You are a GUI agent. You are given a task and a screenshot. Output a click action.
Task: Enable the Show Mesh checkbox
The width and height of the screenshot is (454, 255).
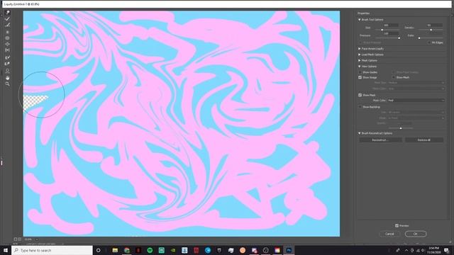pyautogui.click(x=394, y=77)
